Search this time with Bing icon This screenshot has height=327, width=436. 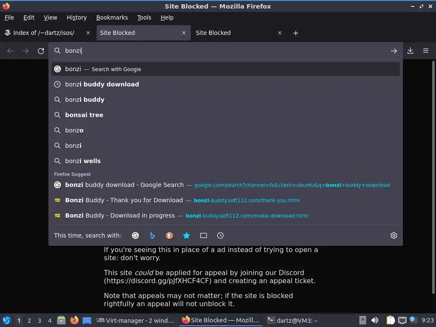(x=152, y=235)
